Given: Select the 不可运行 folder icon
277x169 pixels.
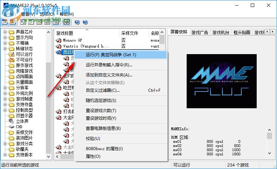Looking at the screenshot, I should click(12, 60).
